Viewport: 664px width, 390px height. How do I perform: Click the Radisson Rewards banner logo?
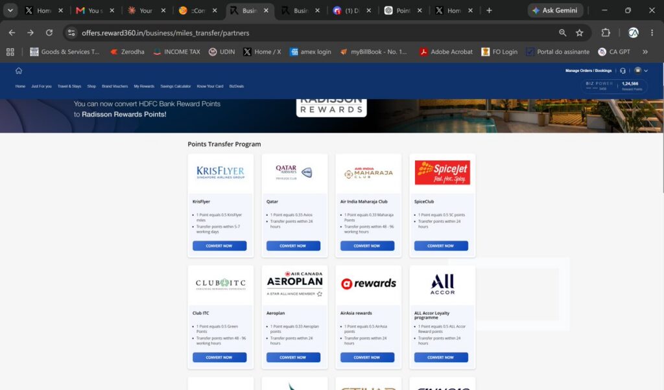click(331, 108)
